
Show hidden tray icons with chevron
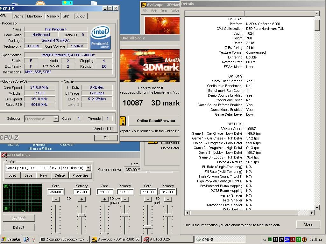[x=265, y=239]
